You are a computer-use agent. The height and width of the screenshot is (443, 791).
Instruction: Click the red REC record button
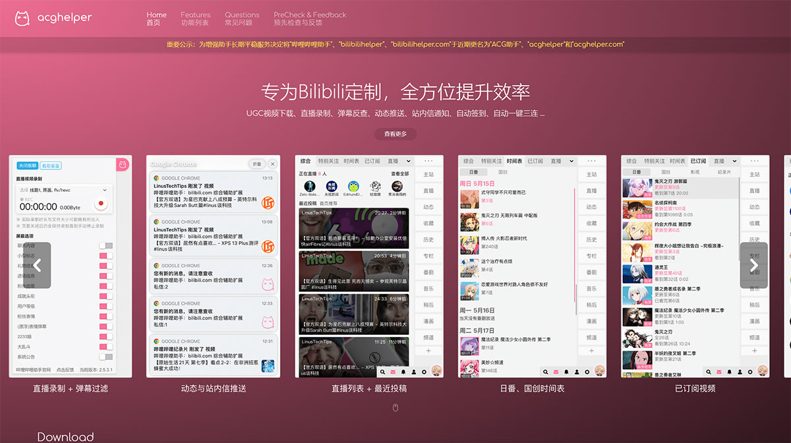coord(100,202)
